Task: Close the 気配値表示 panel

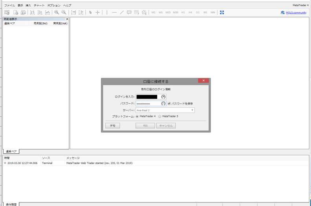Action: coord(67,19)
